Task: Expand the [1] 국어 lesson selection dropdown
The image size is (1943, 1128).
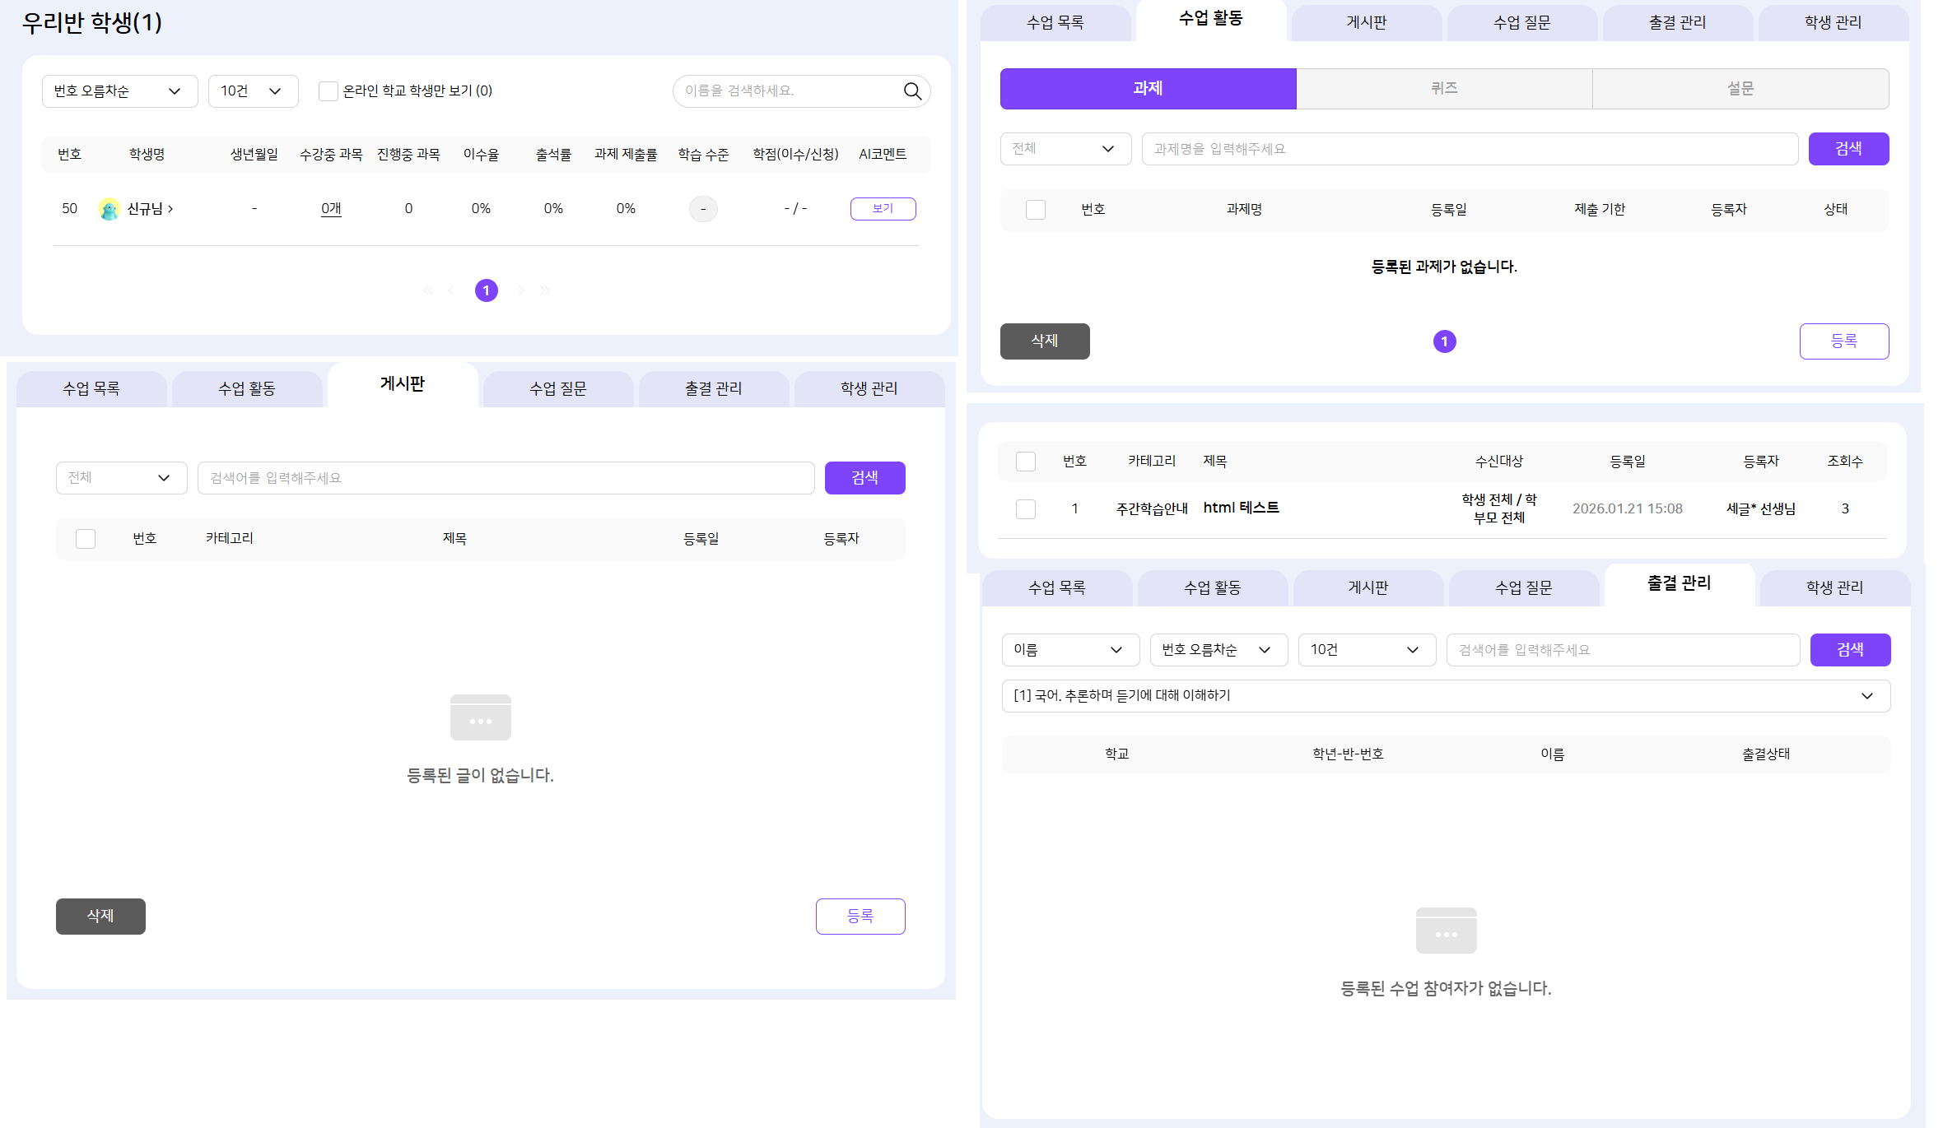Action: click(x=1445, y=696)
